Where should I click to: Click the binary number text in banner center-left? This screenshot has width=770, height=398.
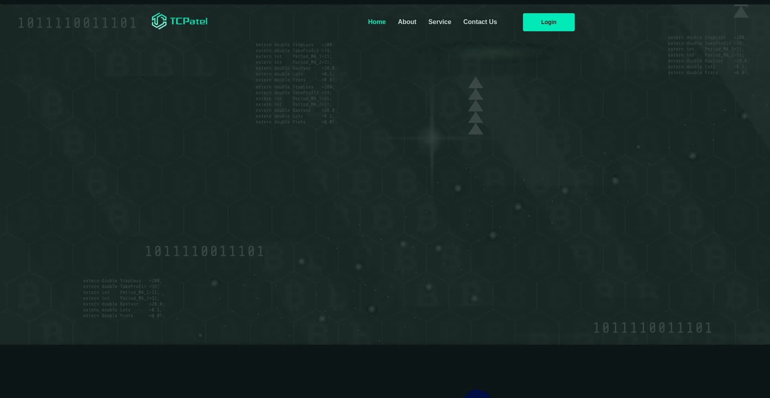[x=205, y=252]
